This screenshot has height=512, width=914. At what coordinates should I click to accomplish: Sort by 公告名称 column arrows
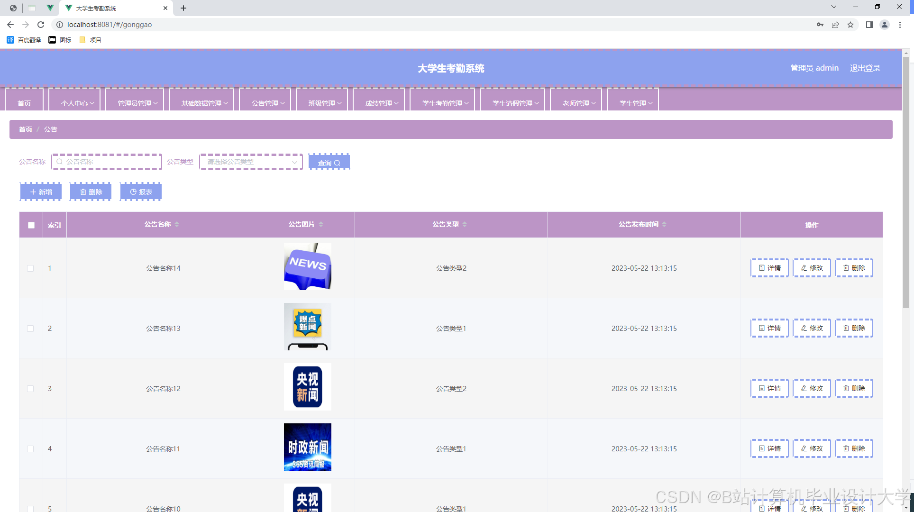(x=177, y=224)
